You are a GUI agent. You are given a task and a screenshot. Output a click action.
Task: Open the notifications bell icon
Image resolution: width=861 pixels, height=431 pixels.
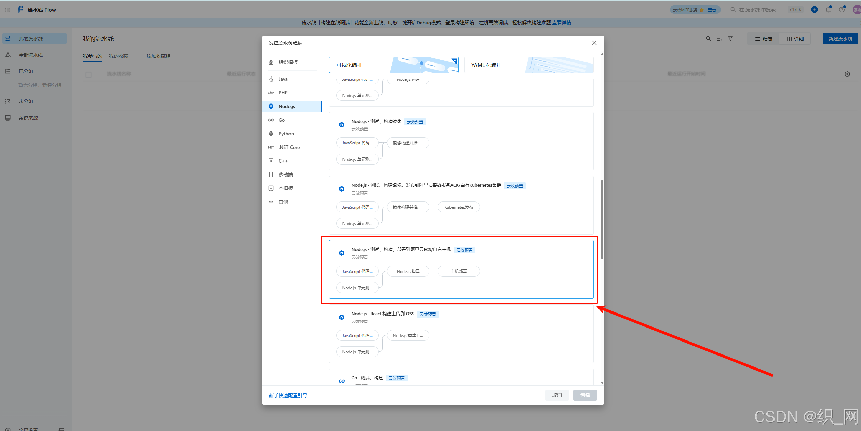pyautogui.click(x=828, y=10)
